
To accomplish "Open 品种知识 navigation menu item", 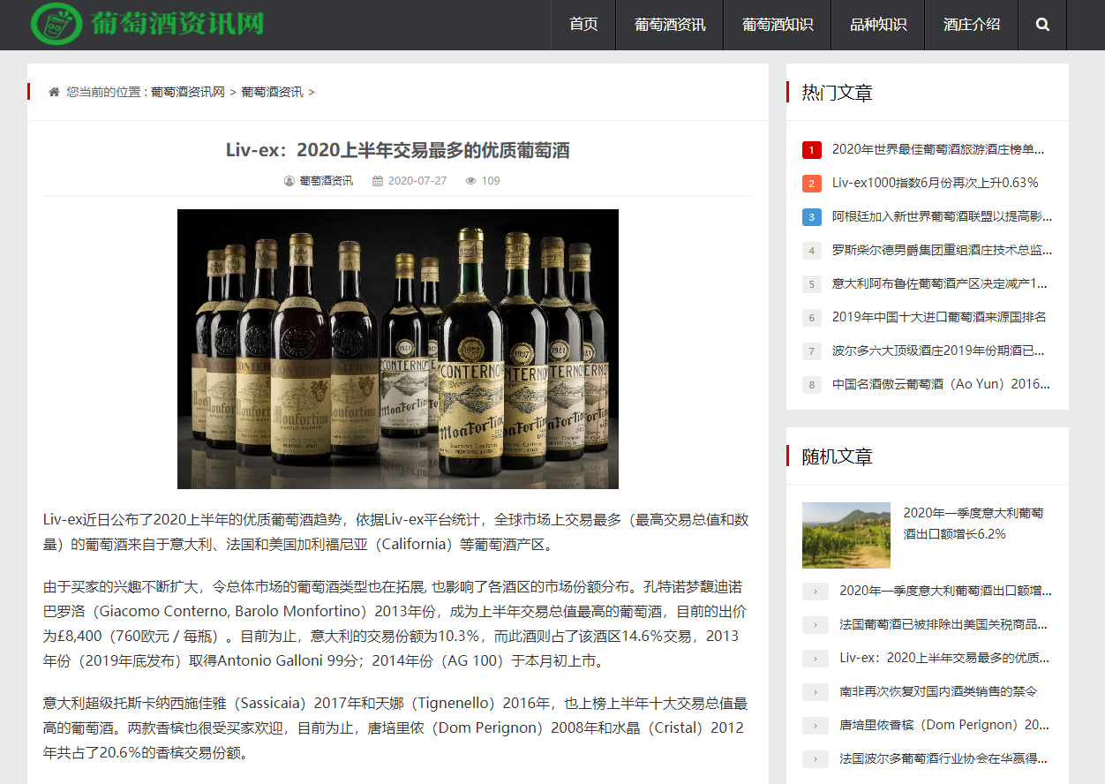I will click(x=878, y=25).
